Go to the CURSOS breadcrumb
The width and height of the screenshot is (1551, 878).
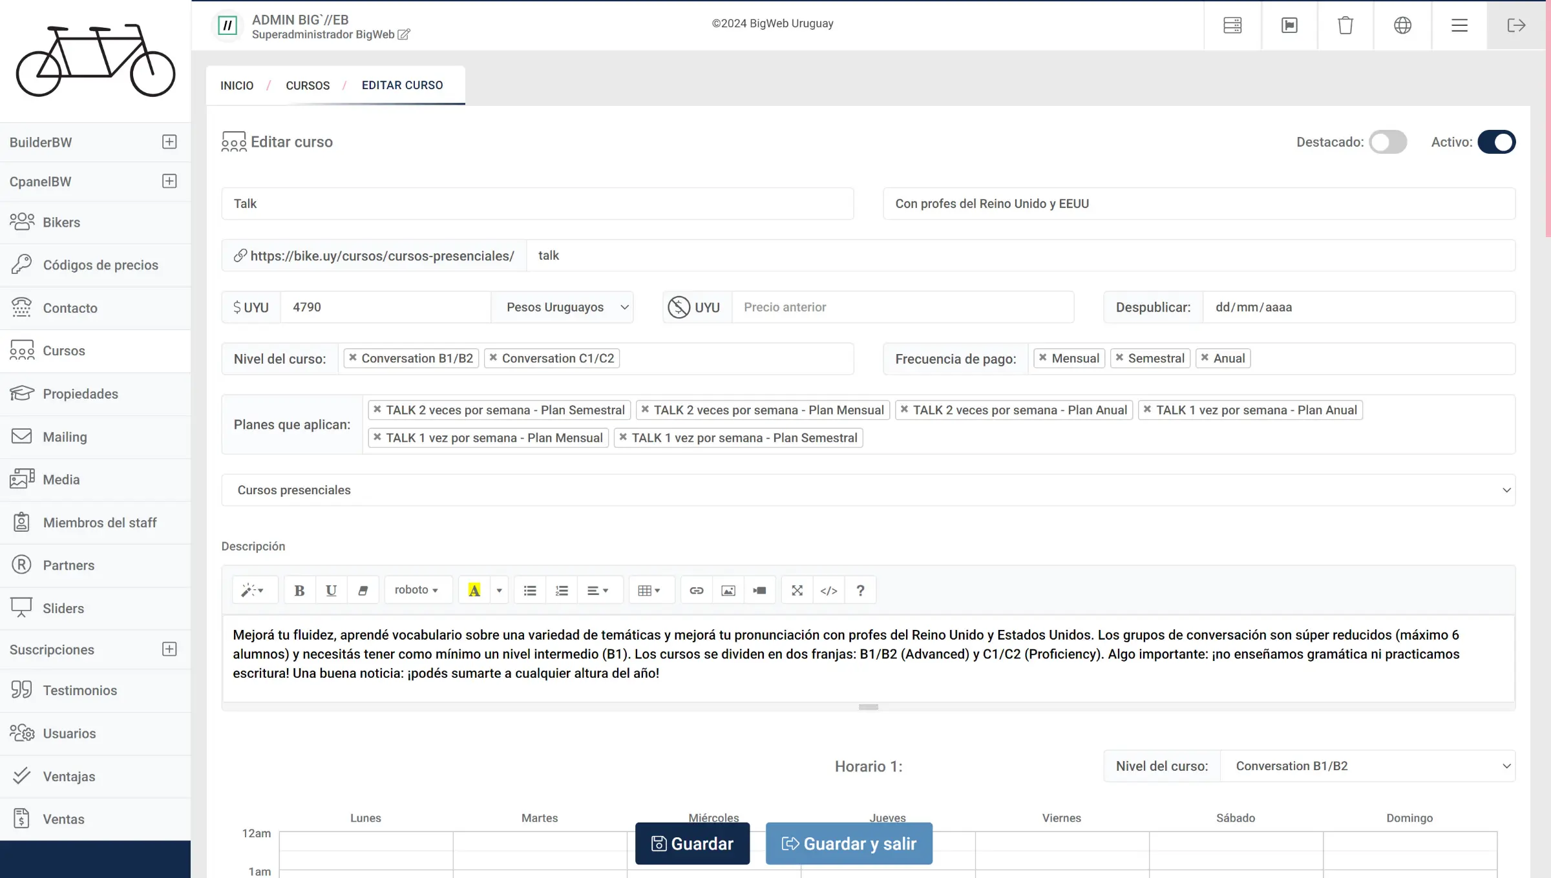[x=308, y=85]
